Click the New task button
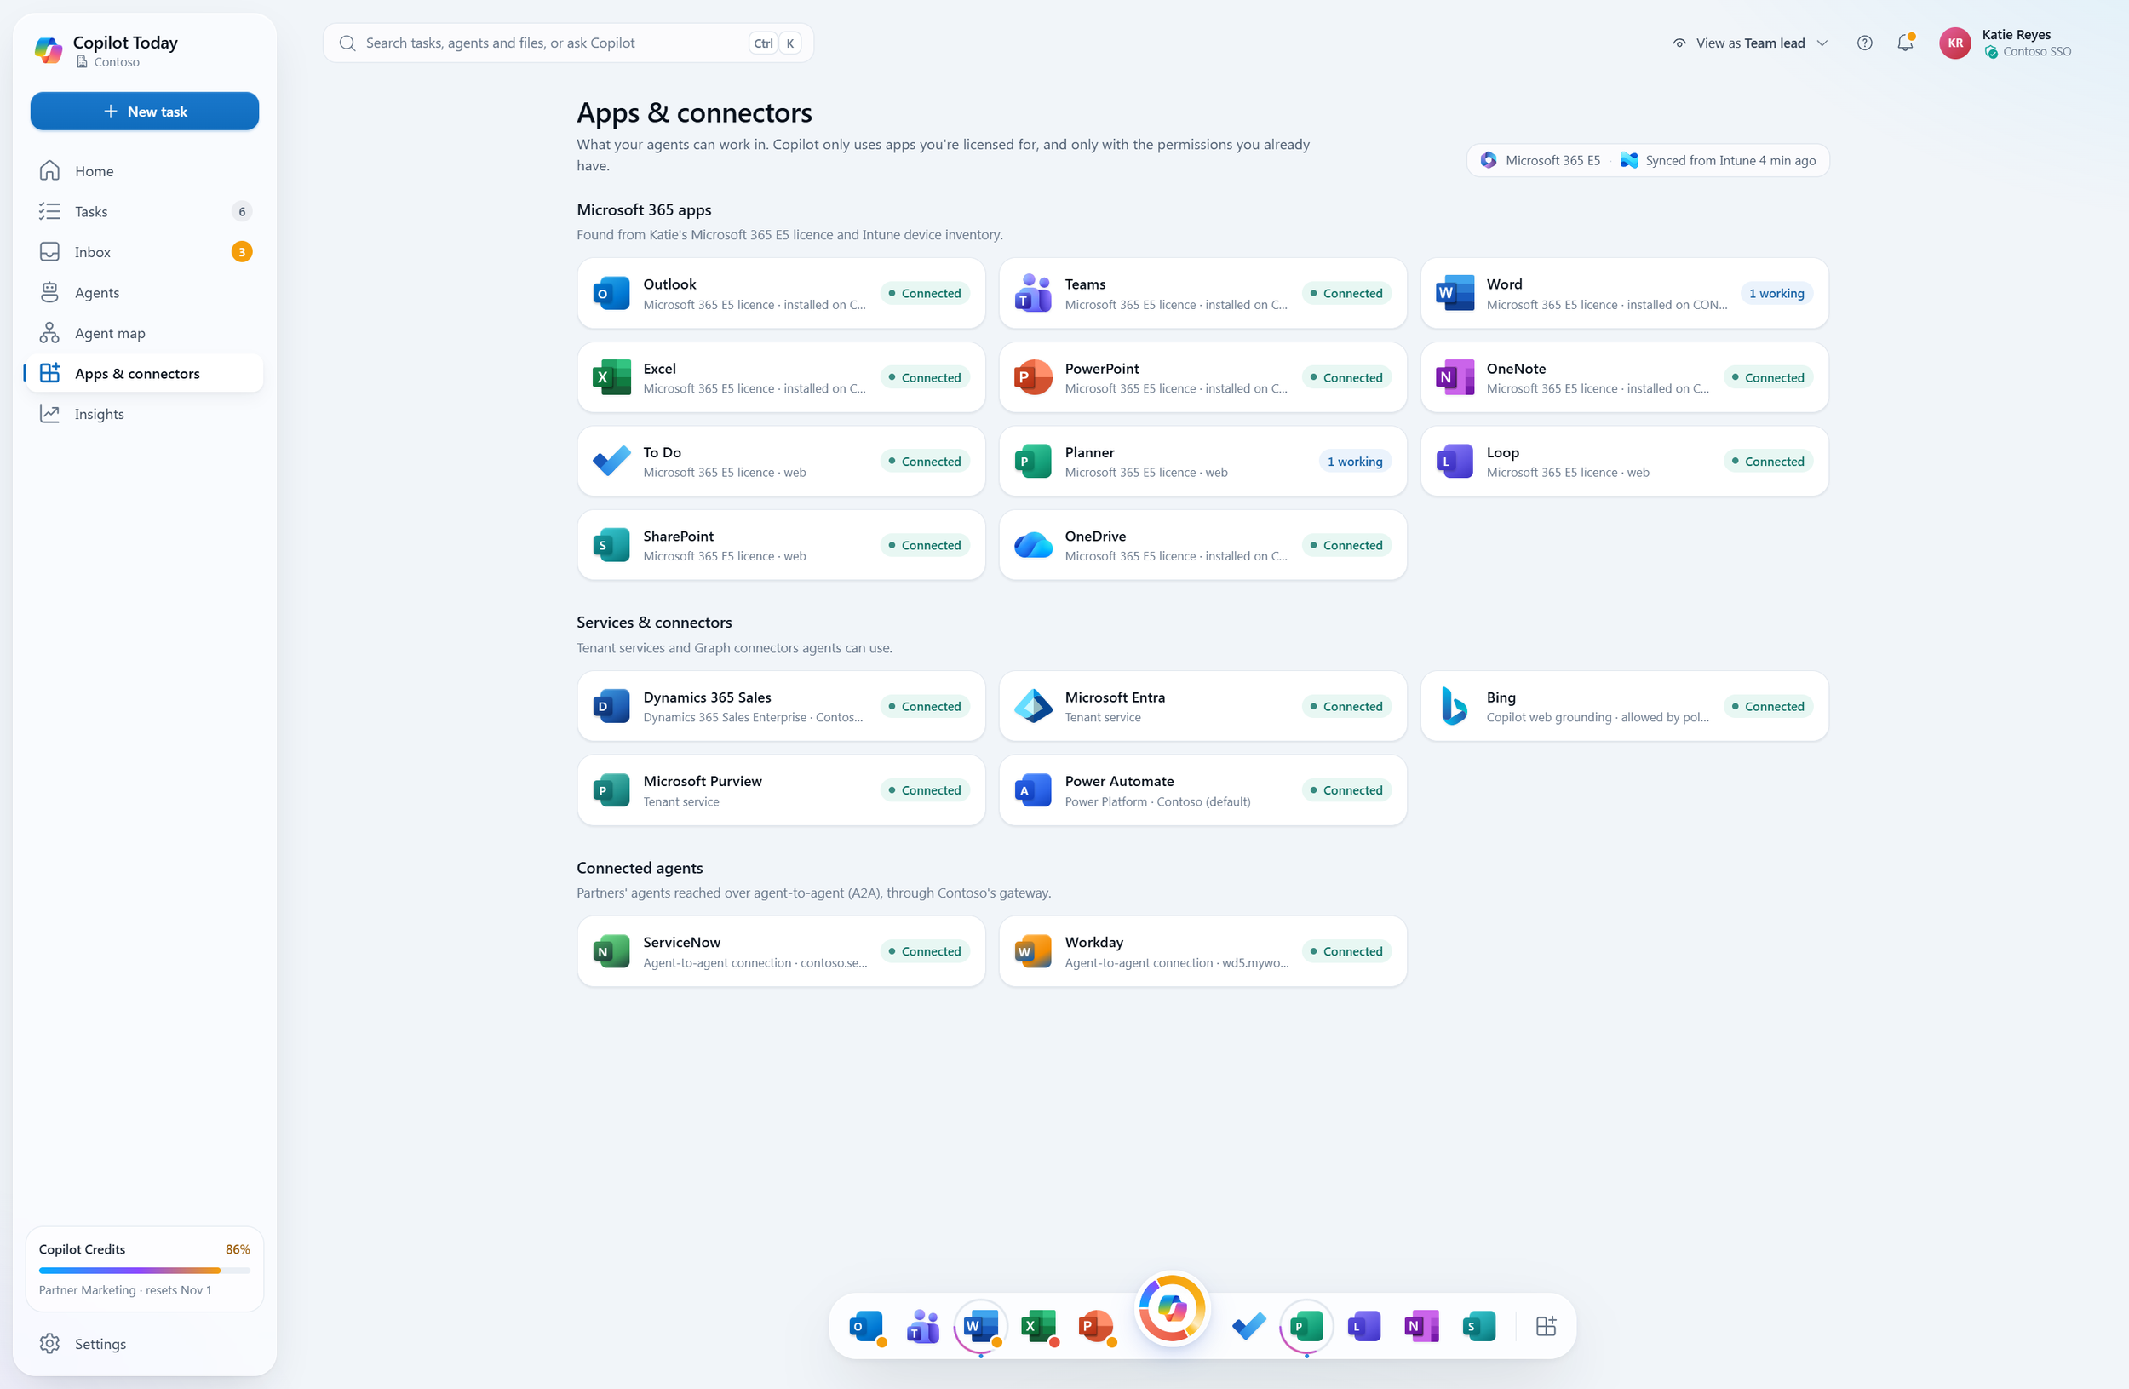2129x1389 pixels. [x=144, y=111]
